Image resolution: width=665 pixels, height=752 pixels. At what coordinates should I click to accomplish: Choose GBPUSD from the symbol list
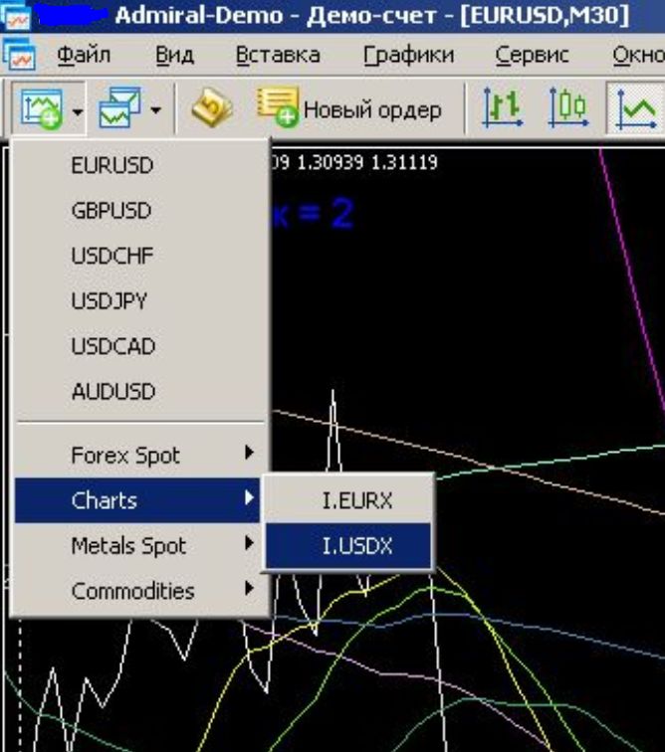coord(139,210)
